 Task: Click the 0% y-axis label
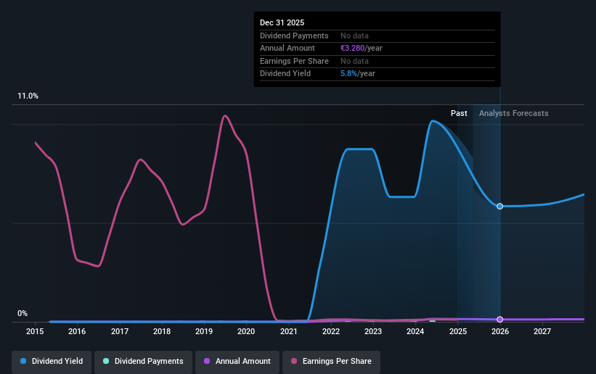23,314
